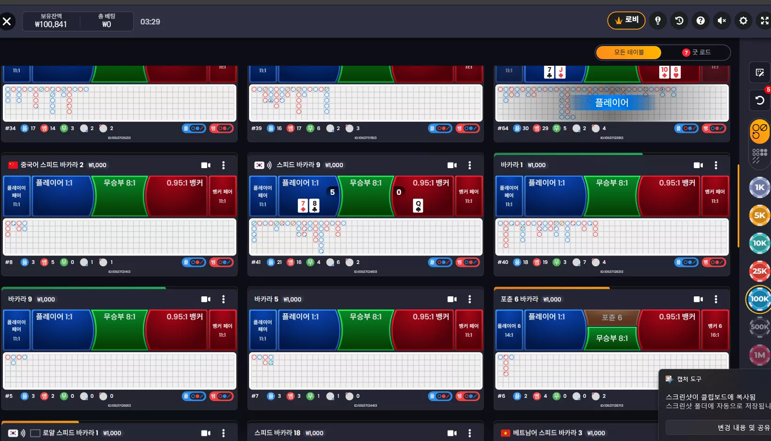Bet on 플레이어 1:1 in 중국어 스피드 바카라 2
Image resolution: width=771 pixels, height=441 pixels.
(x=62, y=196)
